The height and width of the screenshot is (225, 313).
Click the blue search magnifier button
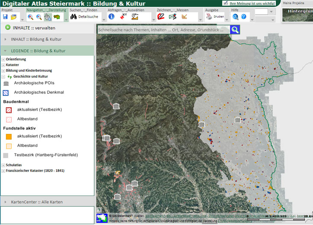click(x=235, y=30)
